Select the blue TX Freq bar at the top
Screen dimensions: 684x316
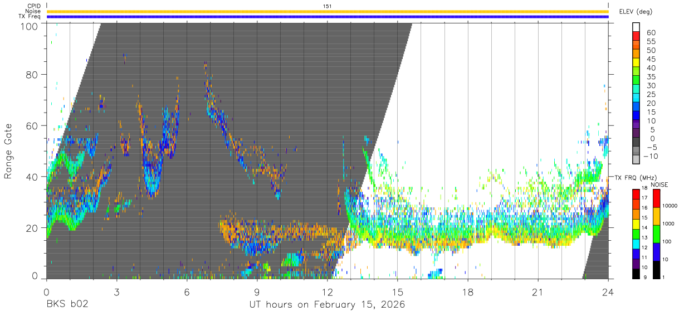click(x=328, y=17)
